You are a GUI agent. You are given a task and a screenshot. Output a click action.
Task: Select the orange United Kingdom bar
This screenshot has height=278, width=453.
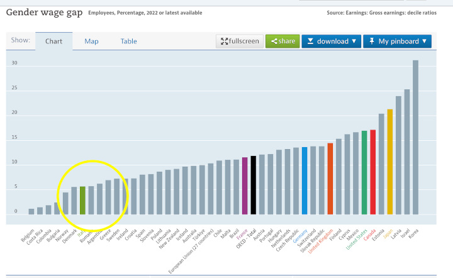330,179
